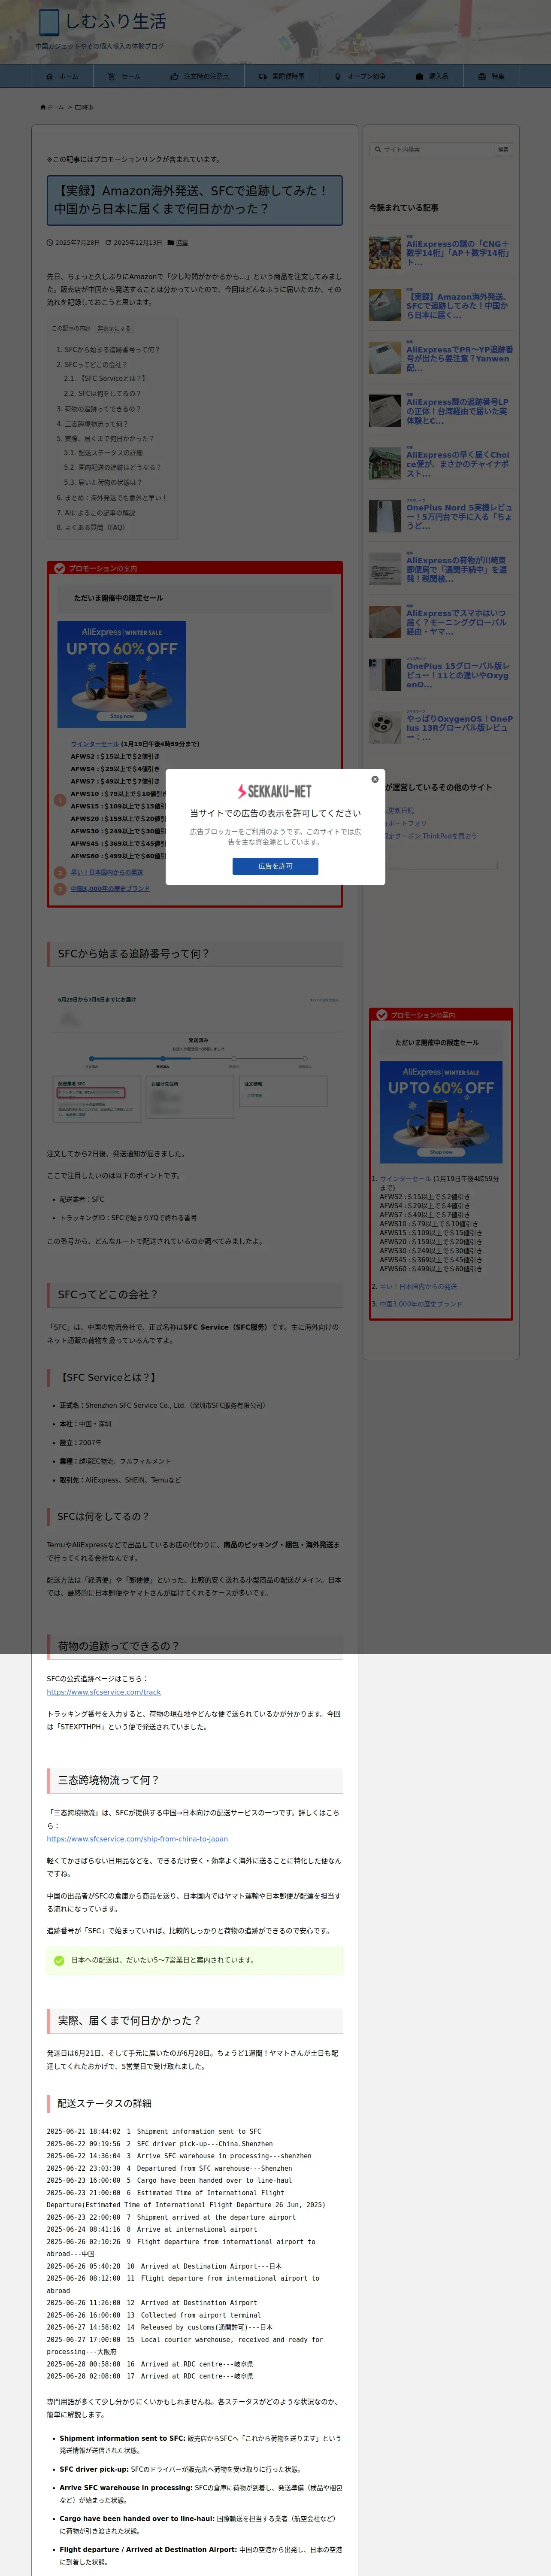
Task: Click the SFC order tracking screenshot image
Action: click(x=195, y=1057)
